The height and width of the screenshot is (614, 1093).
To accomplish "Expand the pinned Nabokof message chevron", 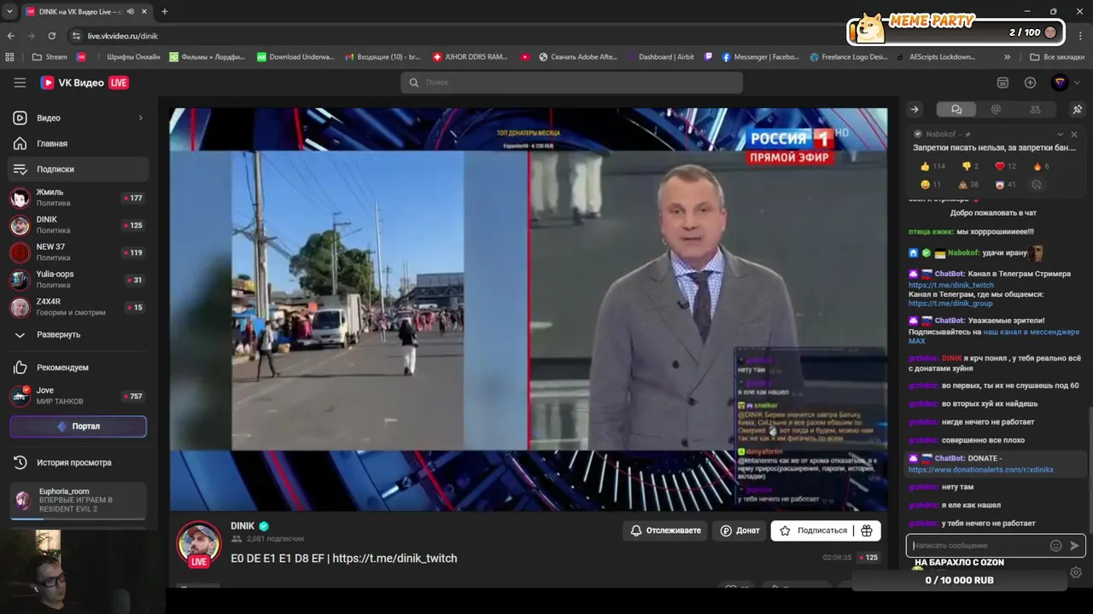I will coord(1061,134).
